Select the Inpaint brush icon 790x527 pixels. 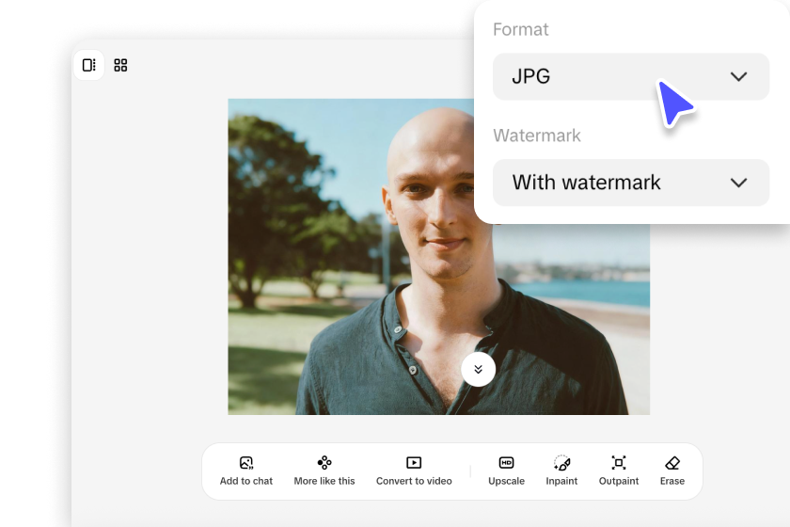pyautogui.click(x=561, y=462)
